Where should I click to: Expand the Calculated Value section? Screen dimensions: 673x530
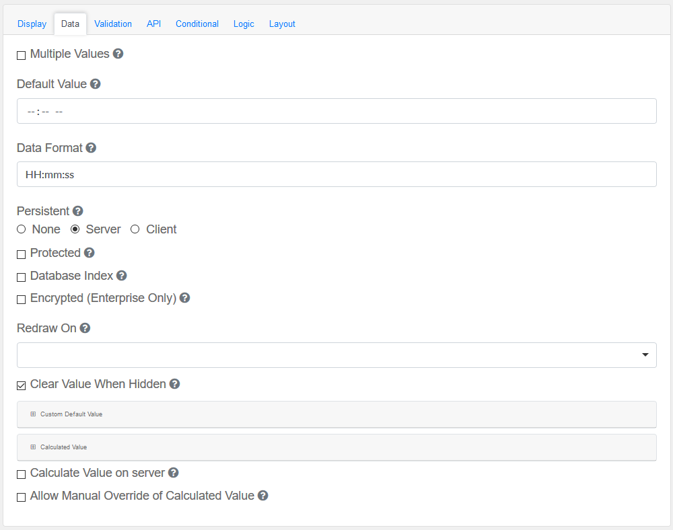tap(63, 447)
